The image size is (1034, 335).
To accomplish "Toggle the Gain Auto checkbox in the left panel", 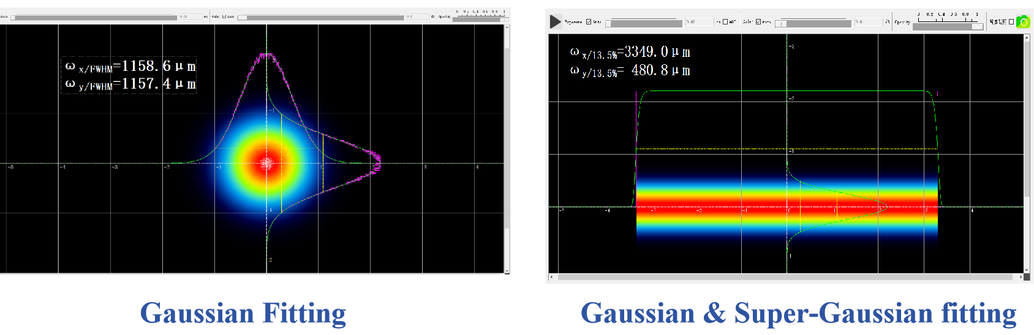I will (224, 17).
